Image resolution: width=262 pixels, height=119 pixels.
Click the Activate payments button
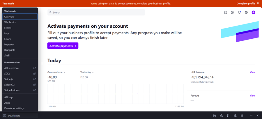[x=63, y=46]
